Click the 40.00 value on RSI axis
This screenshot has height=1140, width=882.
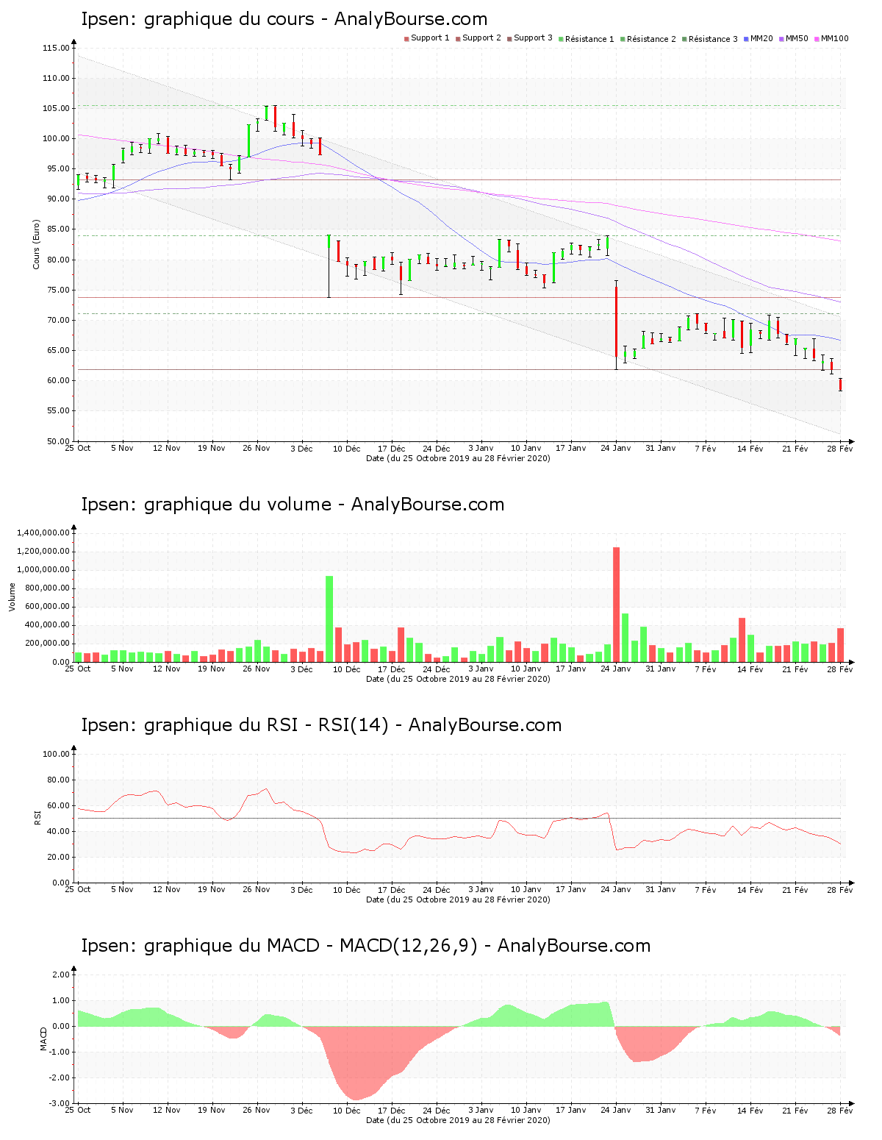(x=59, y=832)
